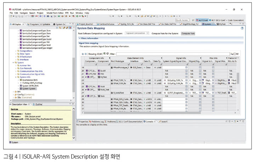The image size is (255, 163).
Task: Click the browse icon in row 19 System Signal cell
Action: coord(186,67)
